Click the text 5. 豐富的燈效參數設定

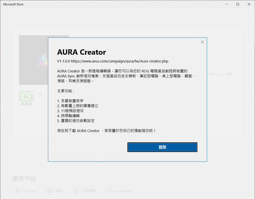click(76, 121)
